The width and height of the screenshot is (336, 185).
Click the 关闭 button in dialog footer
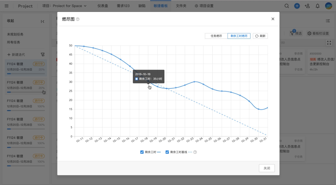point(267,168)
